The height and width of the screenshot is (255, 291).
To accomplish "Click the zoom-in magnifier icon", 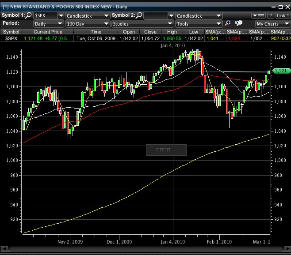I will pos(228,24).
